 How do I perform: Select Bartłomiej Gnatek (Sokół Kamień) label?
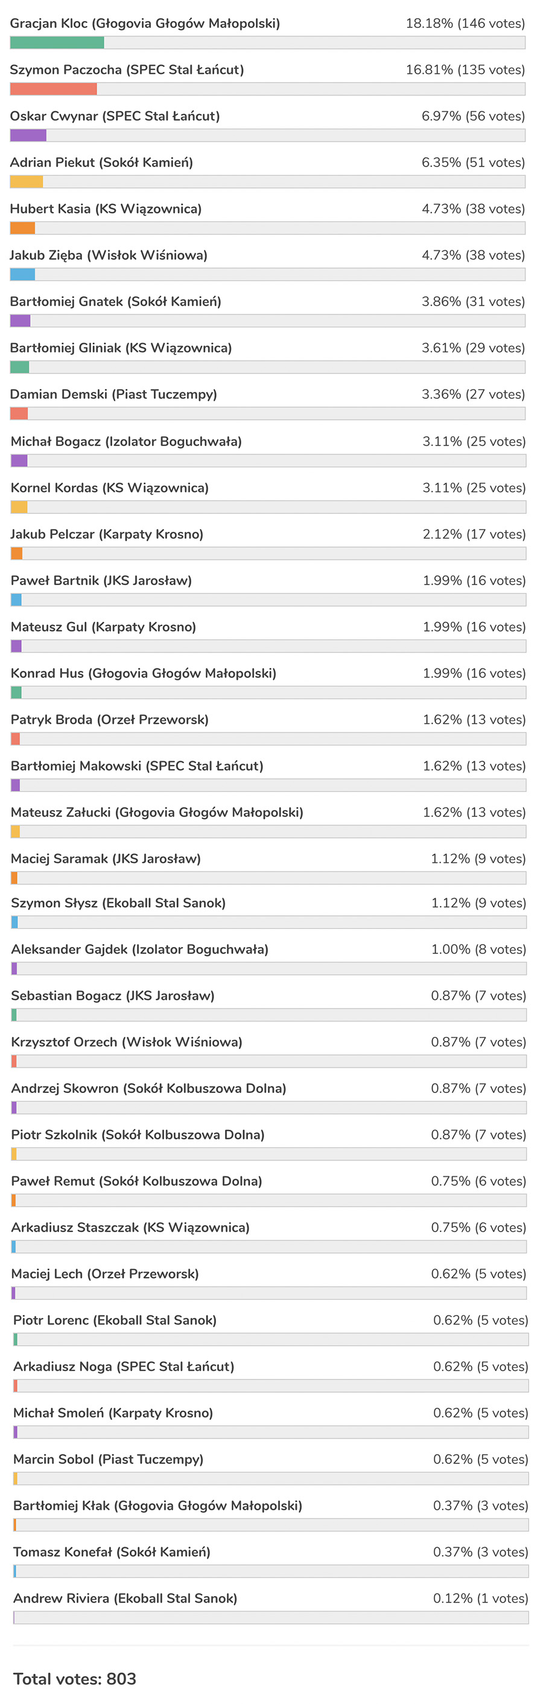click(116, 302)
